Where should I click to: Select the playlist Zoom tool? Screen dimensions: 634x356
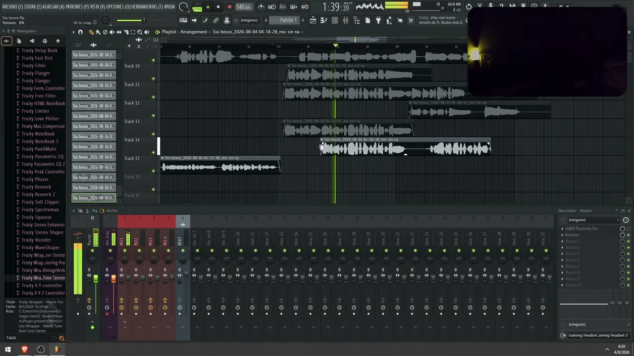pyautogui.click(x=140, y=32)
